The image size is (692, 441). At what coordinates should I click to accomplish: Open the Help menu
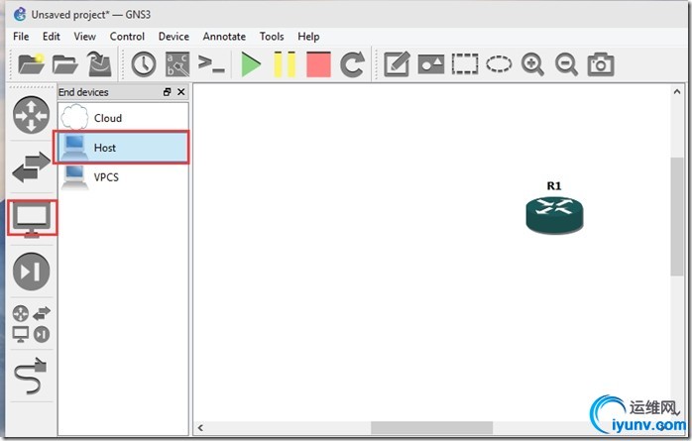click(308, 37)
